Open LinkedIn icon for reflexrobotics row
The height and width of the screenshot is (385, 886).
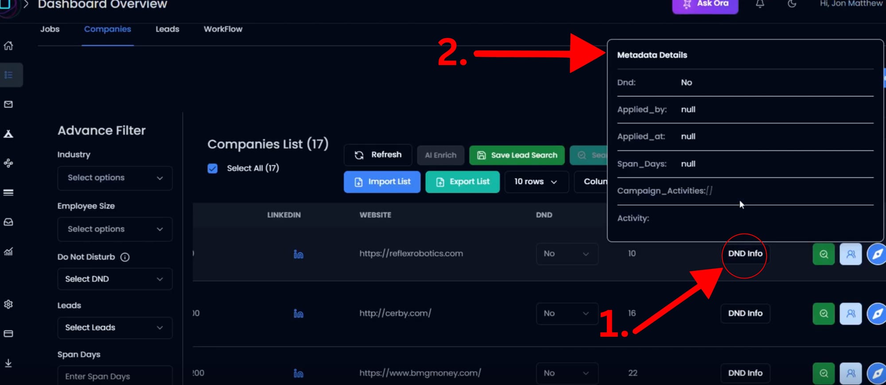(298, 254)
